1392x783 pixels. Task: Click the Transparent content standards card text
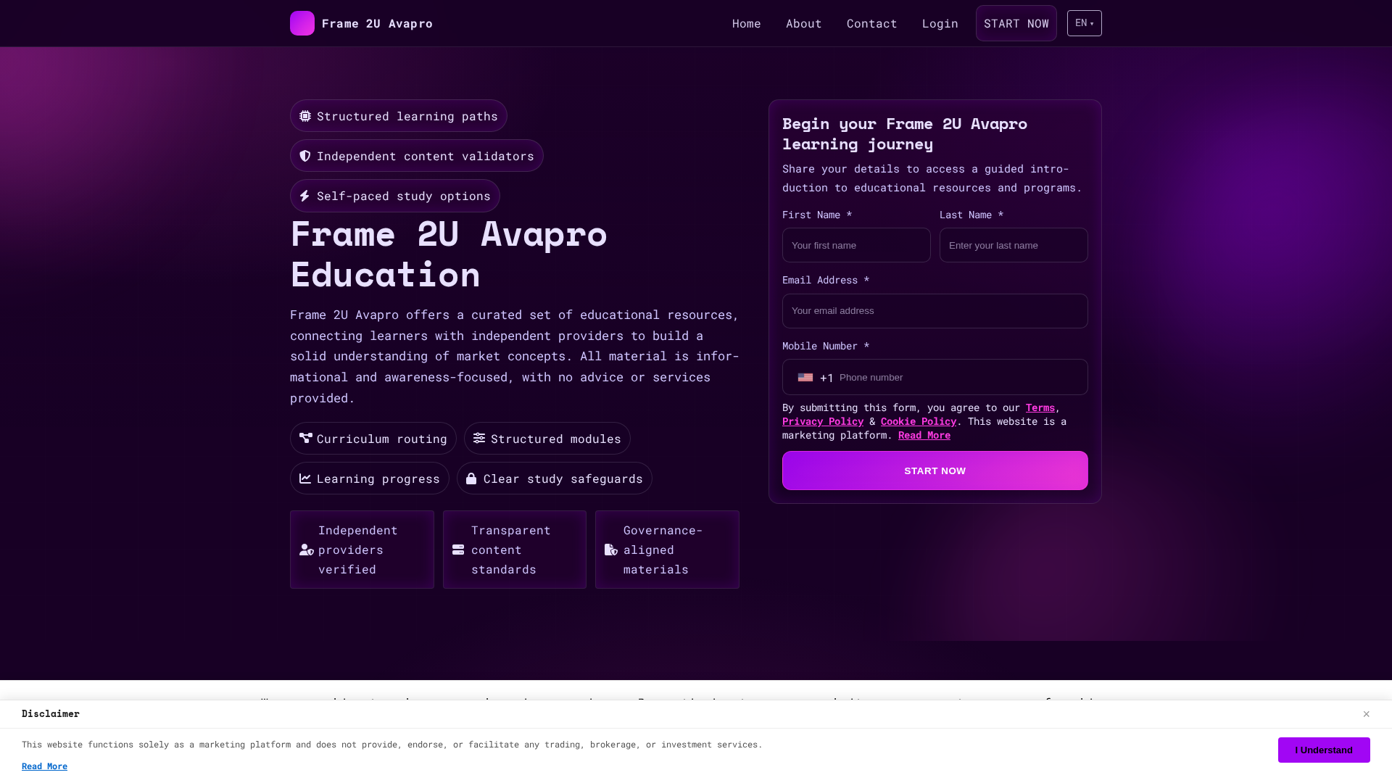pos(511,550)
